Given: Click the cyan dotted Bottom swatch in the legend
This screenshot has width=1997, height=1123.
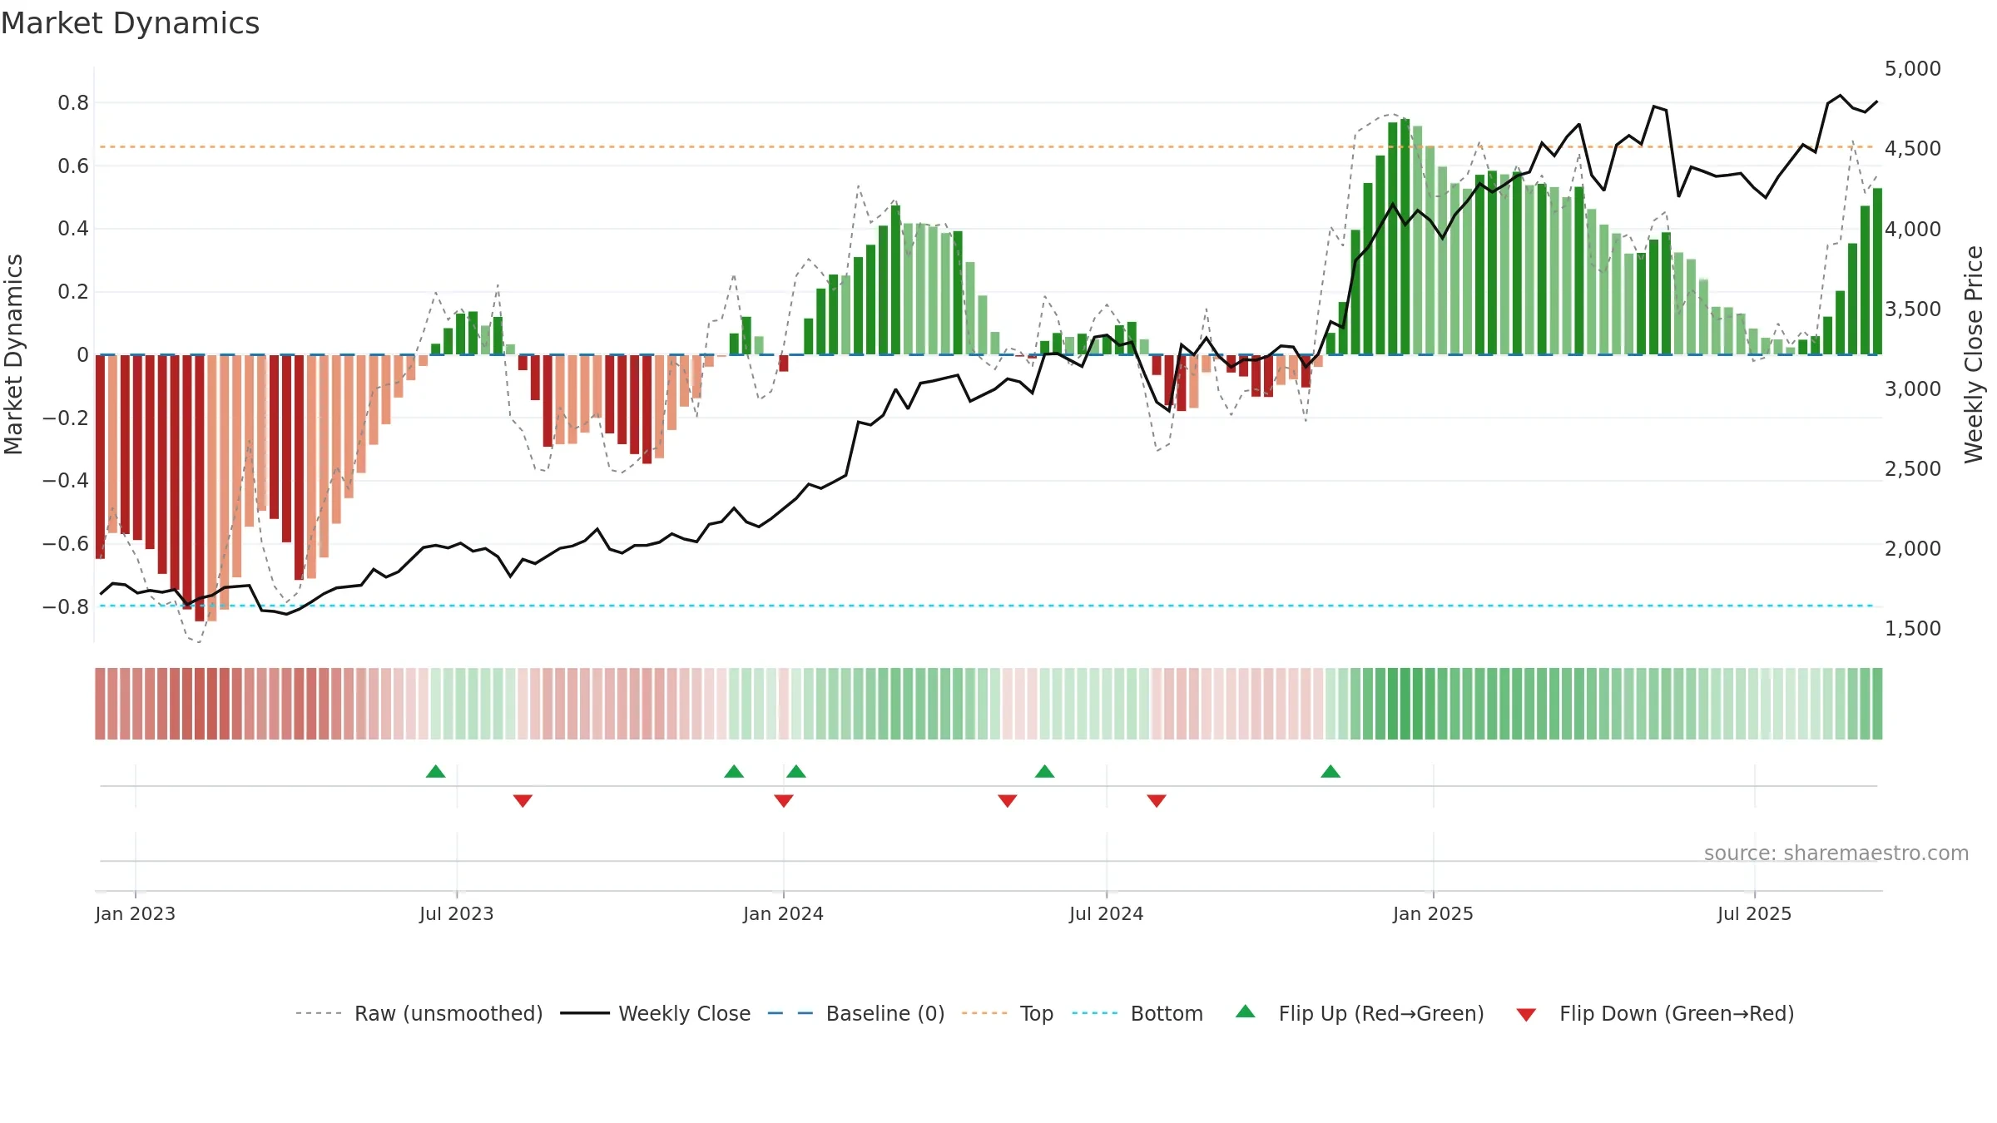Looking at the screenshot, I should pyautogui.click(x=1095, y=1013).
